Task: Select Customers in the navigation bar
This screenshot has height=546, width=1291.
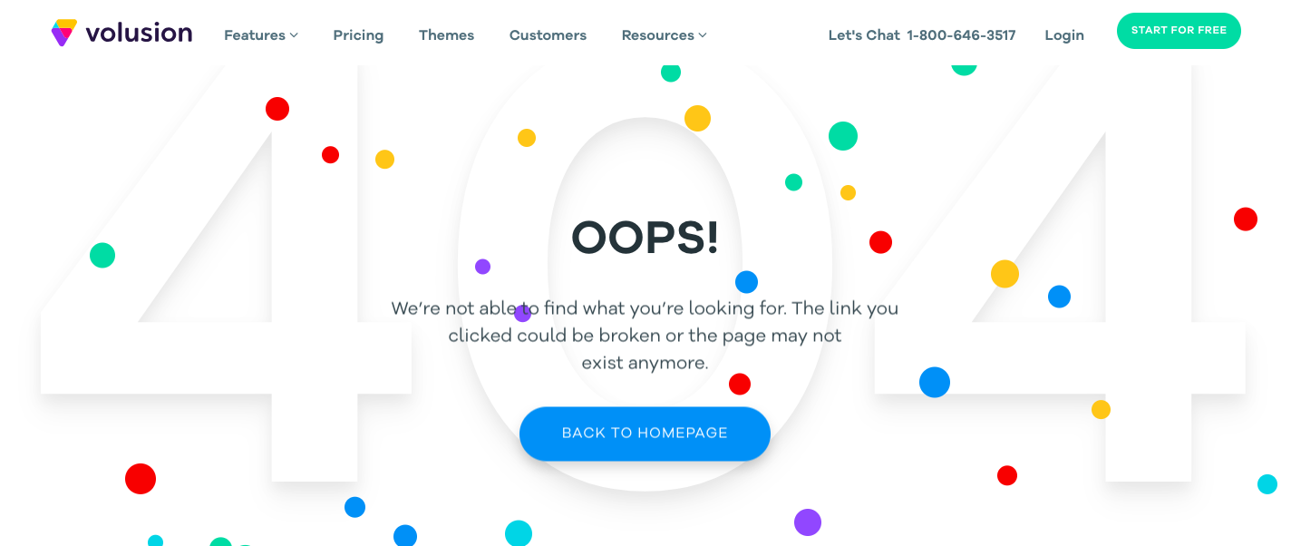Action: click(548, 35)
